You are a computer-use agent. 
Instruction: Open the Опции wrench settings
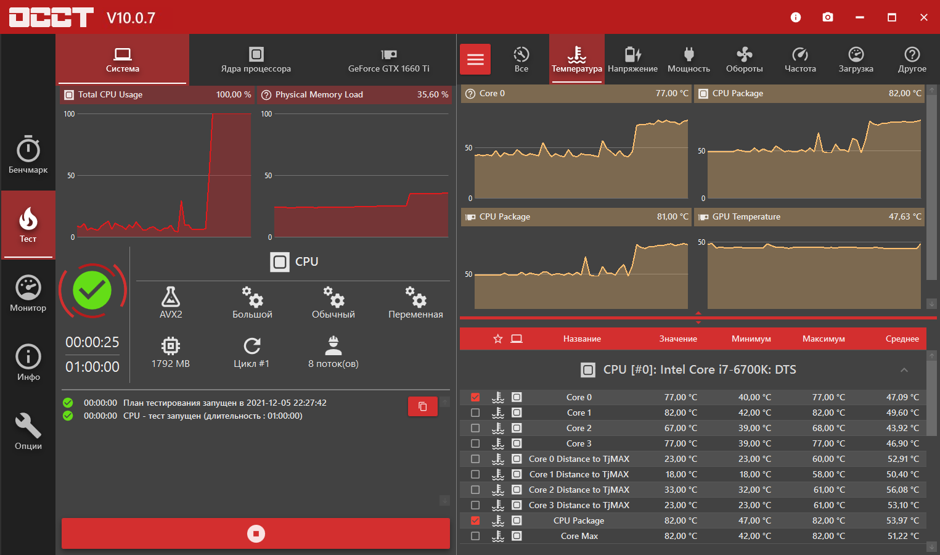pos(28,432)
